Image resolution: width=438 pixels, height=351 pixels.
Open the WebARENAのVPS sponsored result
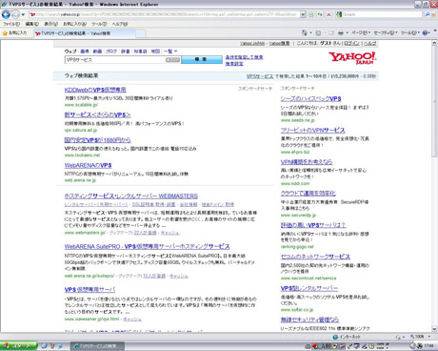[x=88, y=165]
